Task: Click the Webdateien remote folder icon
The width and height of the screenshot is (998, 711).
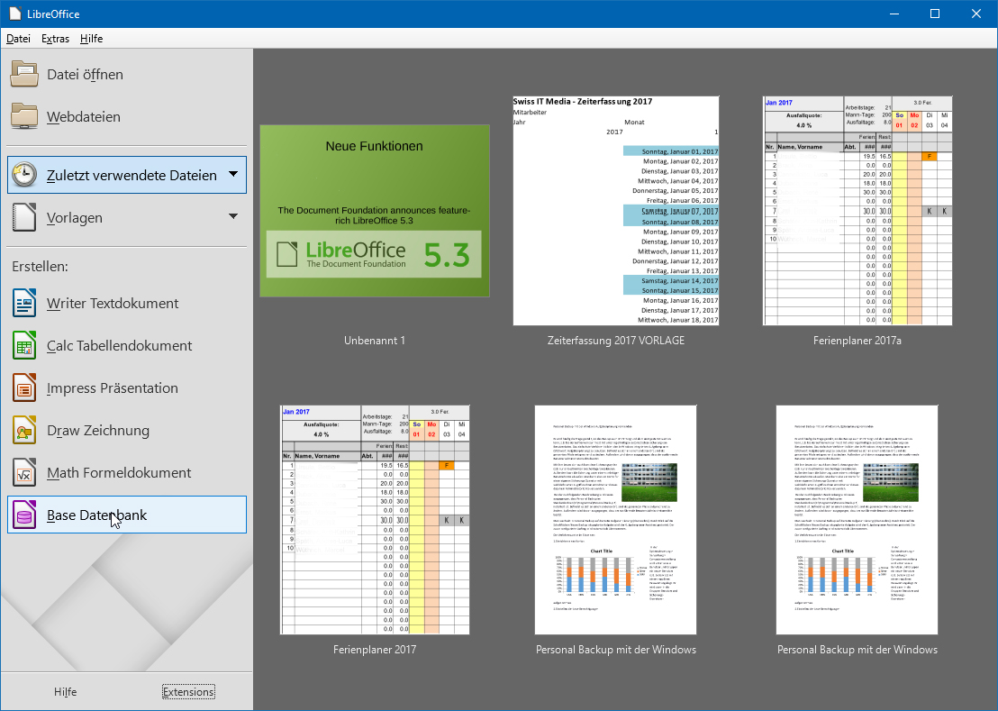Action: (24, 116)
